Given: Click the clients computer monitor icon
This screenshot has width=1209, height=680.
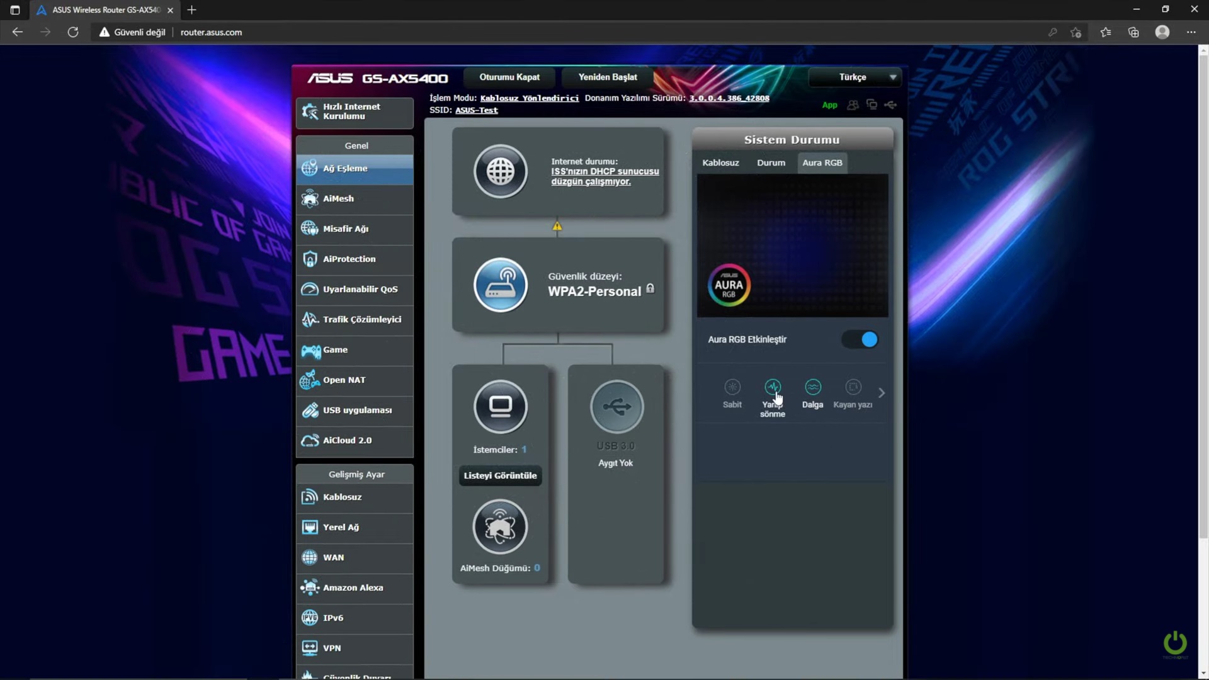Looking at the screenshot, I should tap(501, 406).
